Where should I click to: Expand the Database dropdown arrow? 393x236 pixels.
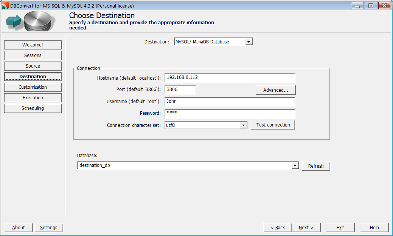[295, 165]
